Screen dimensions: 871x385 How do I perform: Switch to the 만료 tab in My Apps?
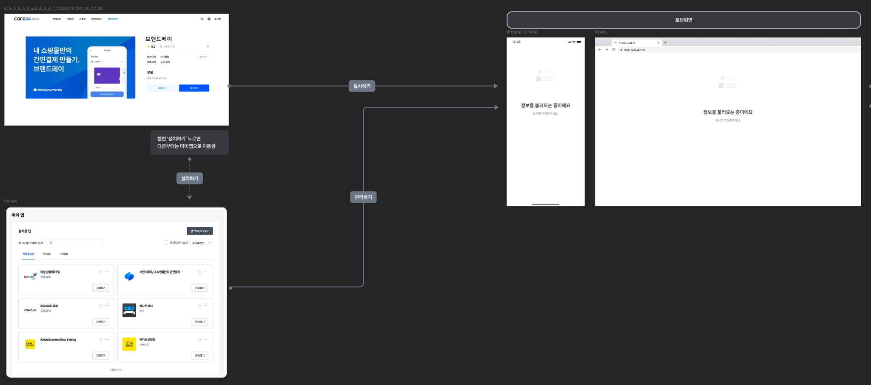click(x=47, y=254)
